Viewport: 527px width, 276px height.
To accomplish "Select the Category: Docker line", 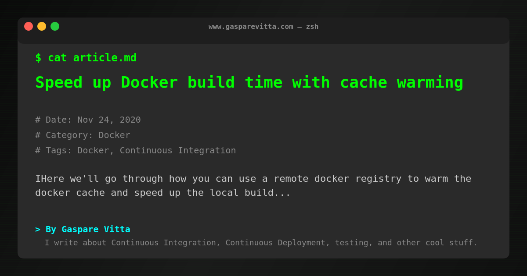I will point(83,135).
